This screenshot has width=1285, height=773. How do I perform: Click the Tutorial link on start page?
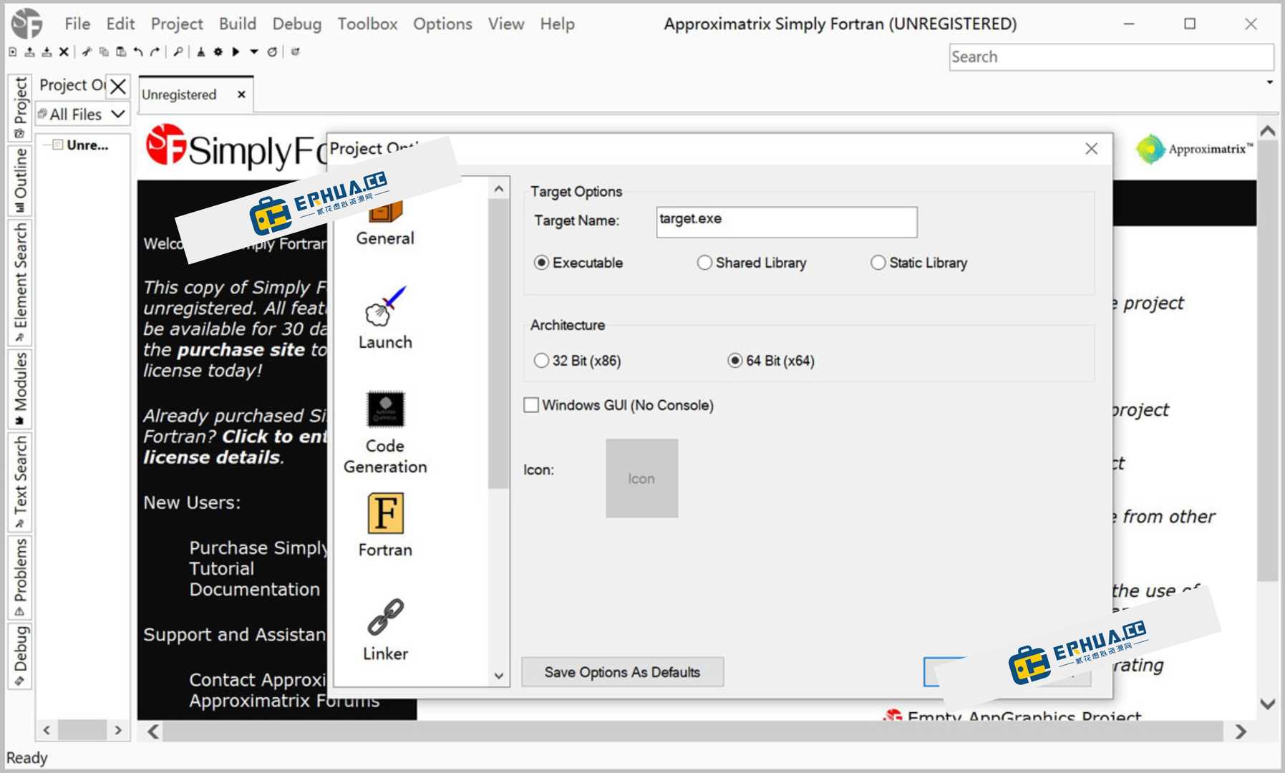tap(222, 568)
